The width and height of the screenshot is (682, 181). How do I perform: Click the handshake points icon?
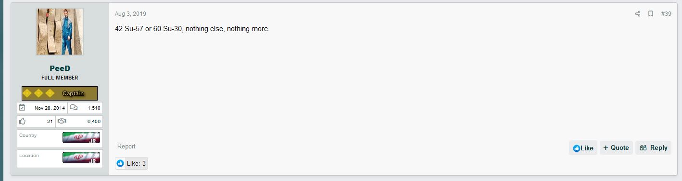coord(62,121)
